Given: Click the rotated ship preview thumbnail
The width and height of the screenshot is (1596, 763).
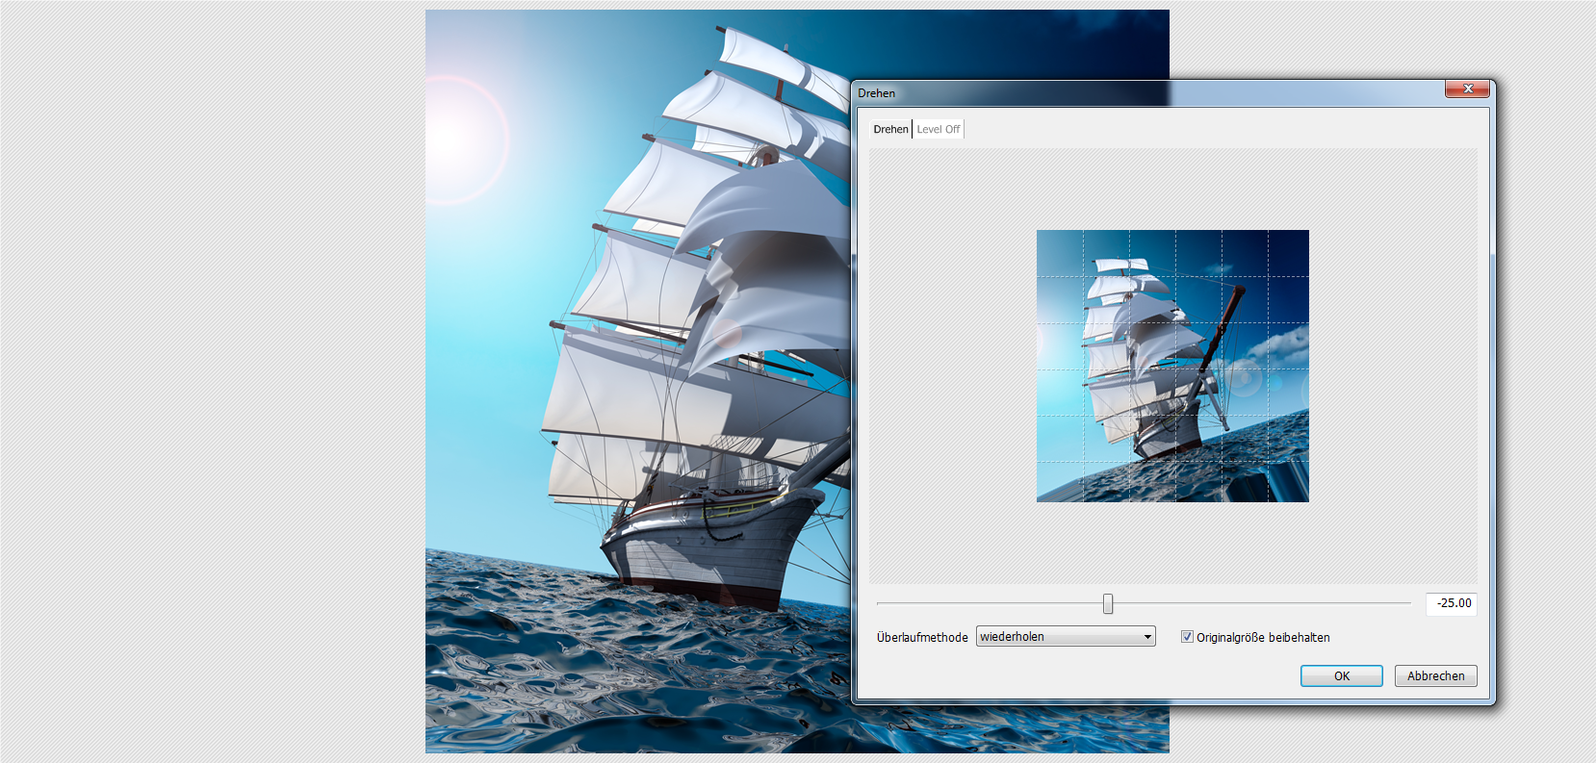Looking at the screenshot, I should click(x=1172, y=366).
